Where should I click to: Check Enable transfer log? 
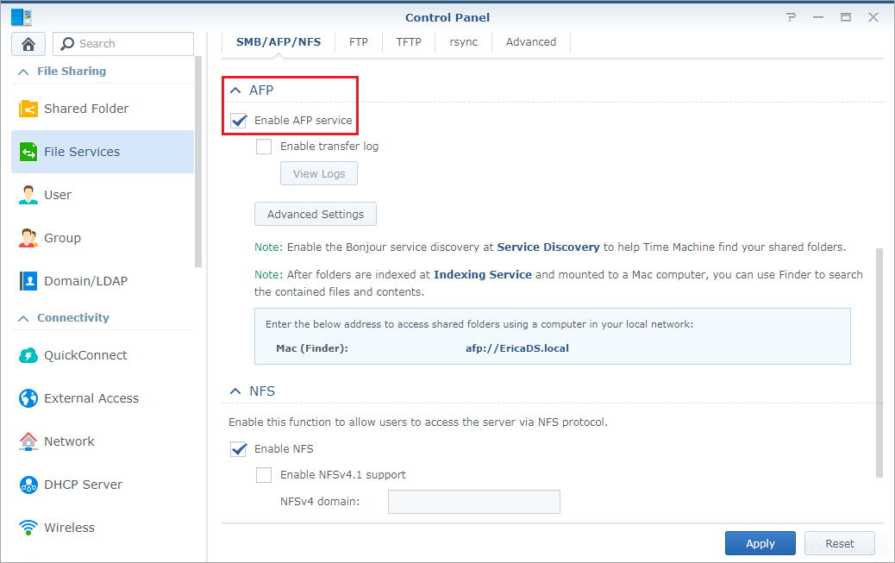tap(264, 147)
